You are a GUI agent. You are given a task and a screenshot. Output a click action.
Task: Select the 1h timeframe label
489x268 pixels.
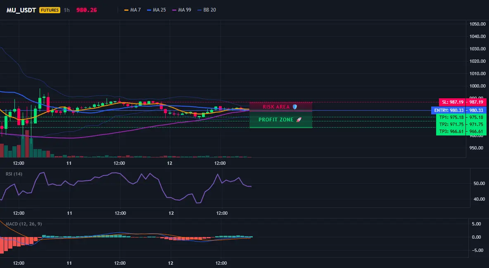pos(67,10)
